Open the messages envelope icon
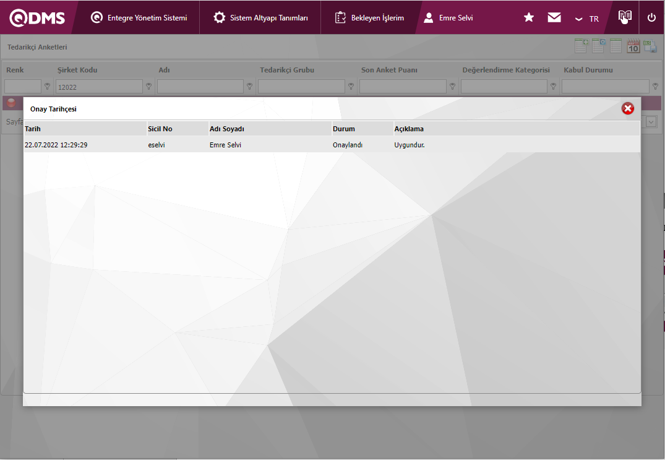665x460 pixels. coord(554,18)
